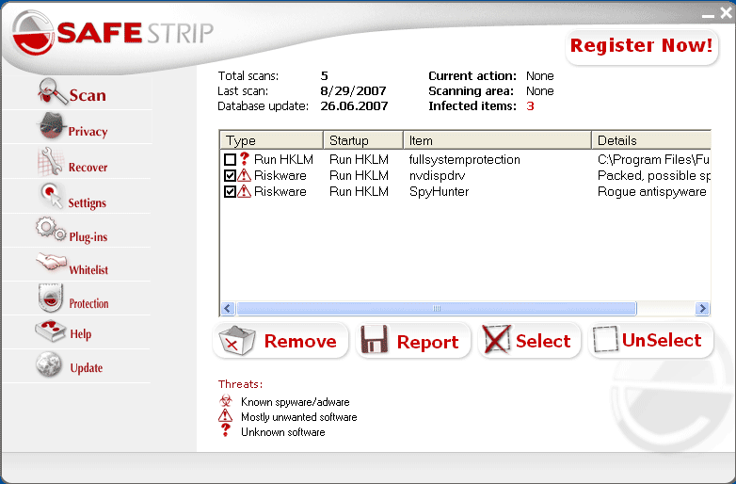Click the infected items count 3
Image resolution: width=736 pixels, height=484 pixels.
pos(530,106)
